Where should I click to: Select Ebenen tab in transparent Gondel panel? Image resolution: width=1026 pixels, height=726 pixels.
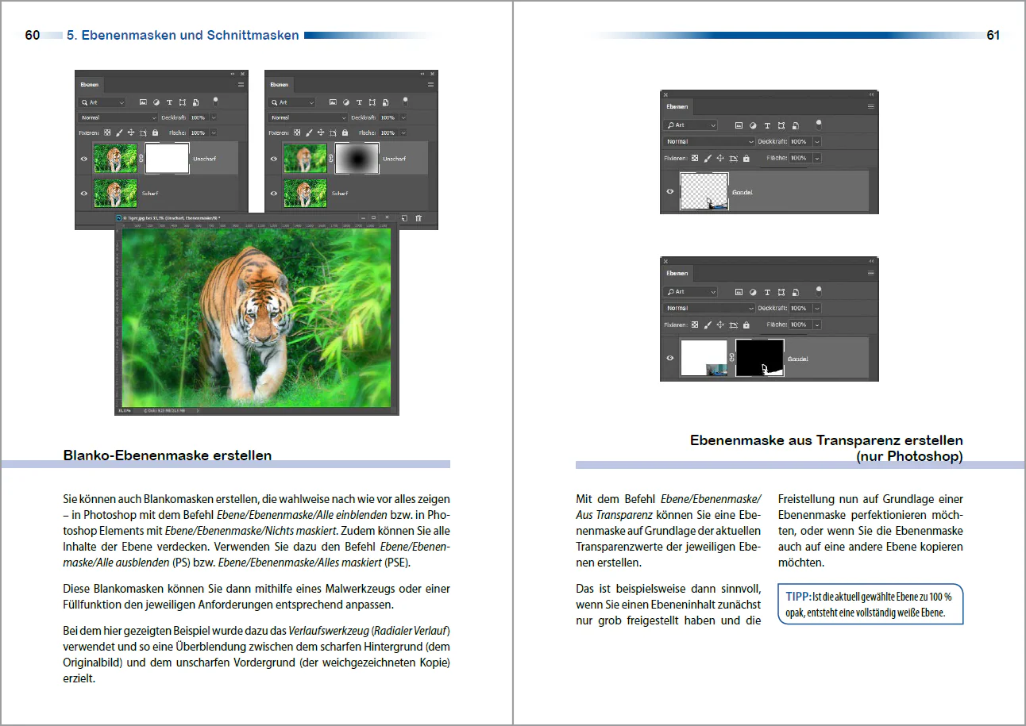(677, 106)
